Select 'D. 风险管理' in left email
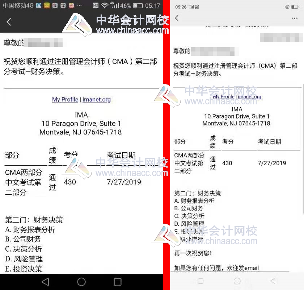 (24, 259)
